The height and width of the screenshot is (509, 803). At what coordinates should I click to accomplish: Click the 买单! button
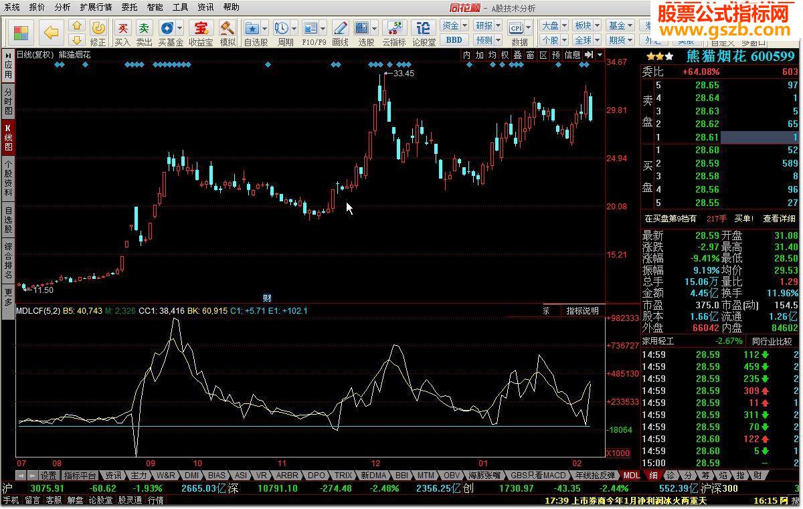(x=743, y=219)
